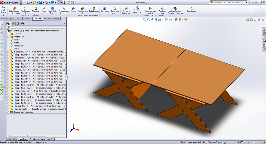Open Detección de interferencias tool
The height and width of the screenshot is (144, 266).
[x=14, y=11]
